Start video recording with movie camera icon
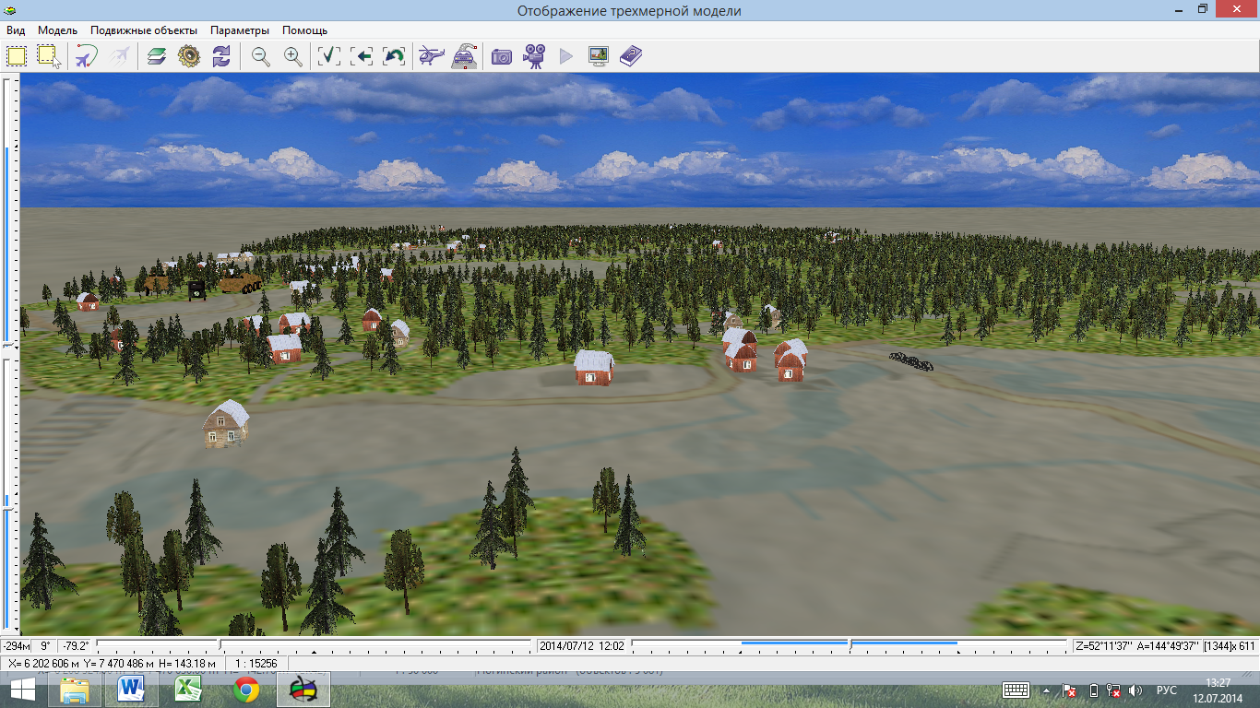Image resolution: width=1260 pixels, height=708 pixels. (533, 56)
